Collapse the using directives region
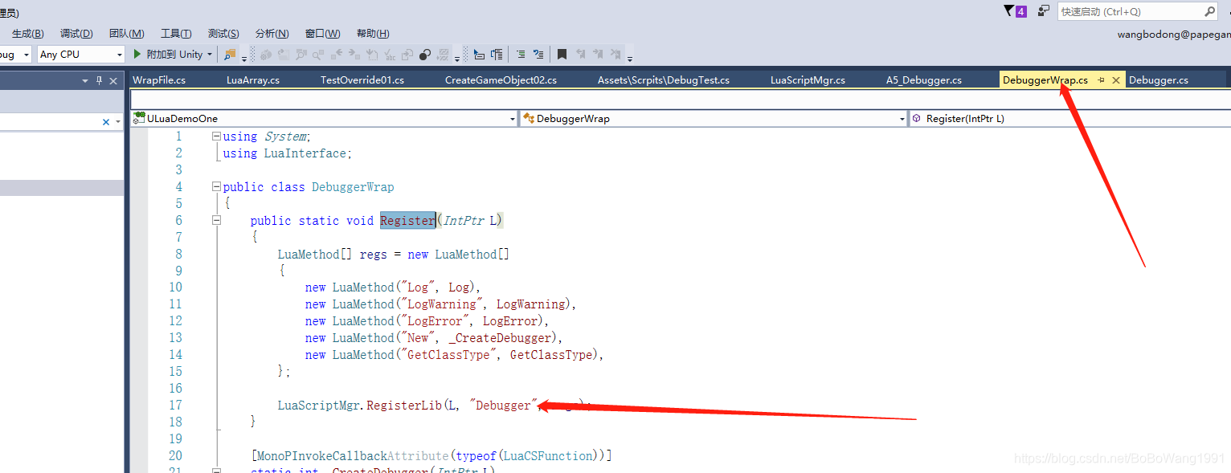This screenshot has height=473, width=1231. coord(216,137)
